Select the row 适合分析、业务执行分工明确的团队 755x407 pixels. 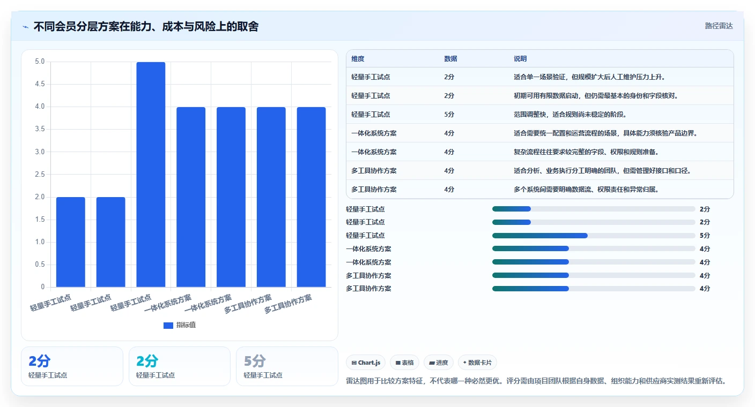(x=540, y=171)
